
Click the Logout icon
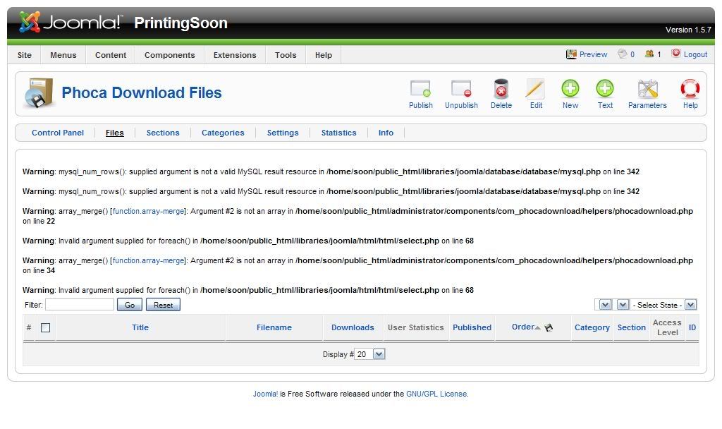tap(676, 54)
